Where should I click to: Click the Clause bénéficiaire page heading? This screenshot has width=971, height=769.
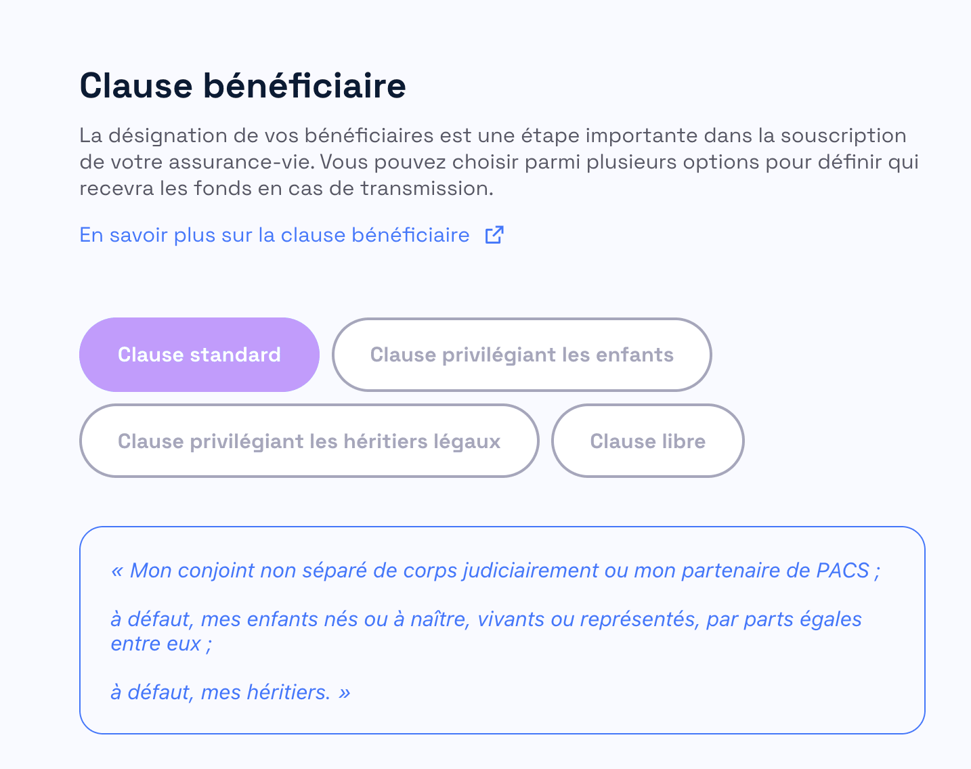pyautogui.click(x=242, y=85)
